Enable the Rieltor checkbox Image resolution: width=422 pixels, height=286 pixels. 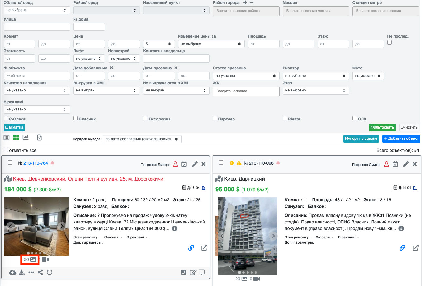click(285, 118)
